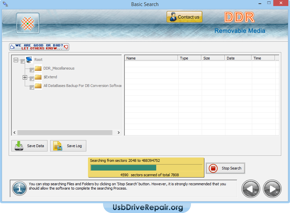Sort by the Type column header
290x213 pixels.
(190, 58)
